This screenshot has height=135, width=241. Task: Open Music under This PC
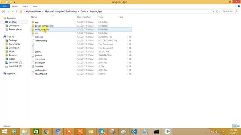(x=12, y=51)
